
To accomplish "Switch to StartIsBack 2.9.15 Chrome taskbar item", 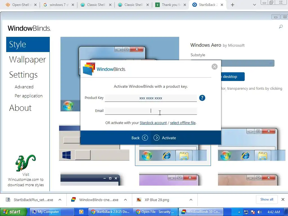I will point(111,212).
